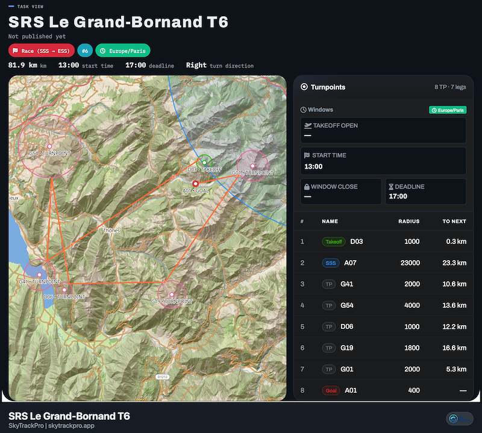Click the Start Time 13:00 field
This screenshot has width=482, height=433.
point(383,161)
